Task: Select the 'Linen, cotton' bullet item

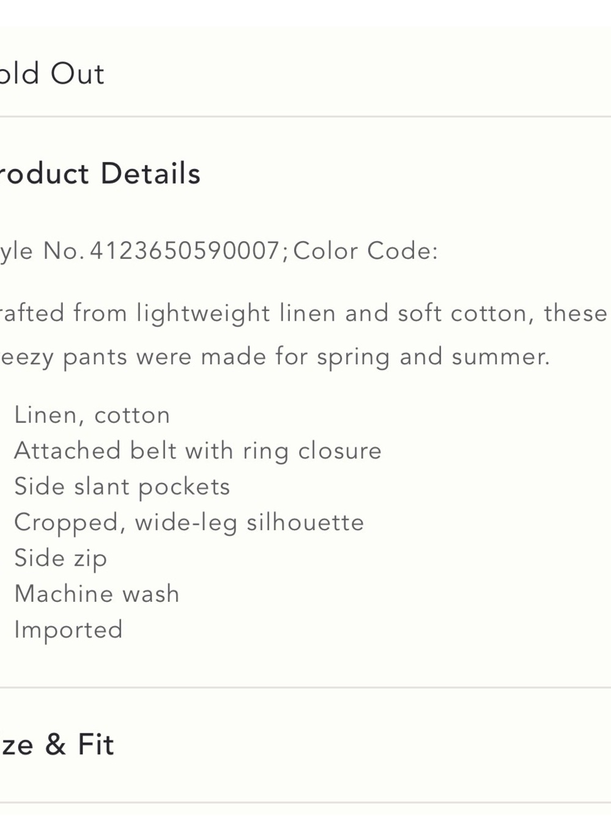Action: click(92, 415)
